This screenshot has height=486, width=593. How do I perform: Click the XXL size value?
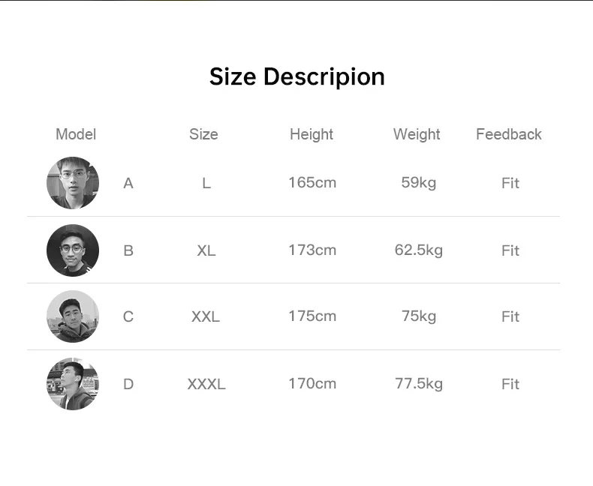pos(206,316)
